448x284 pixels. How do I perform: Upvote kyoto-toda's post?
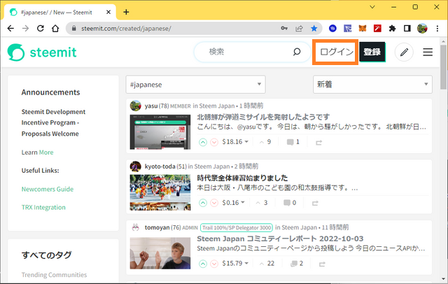pos(203,203)
